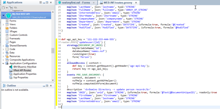Click the runAsSigner(true) line

[84, 54]
